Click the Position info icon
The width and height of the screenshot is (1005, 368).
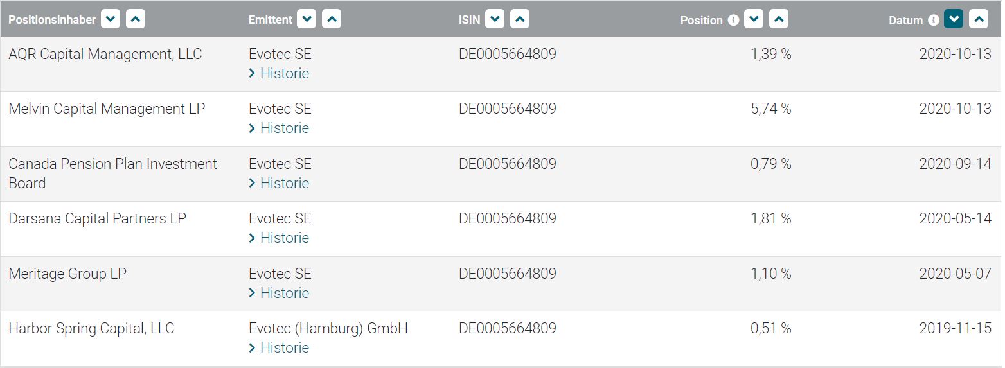click(733, 20)
